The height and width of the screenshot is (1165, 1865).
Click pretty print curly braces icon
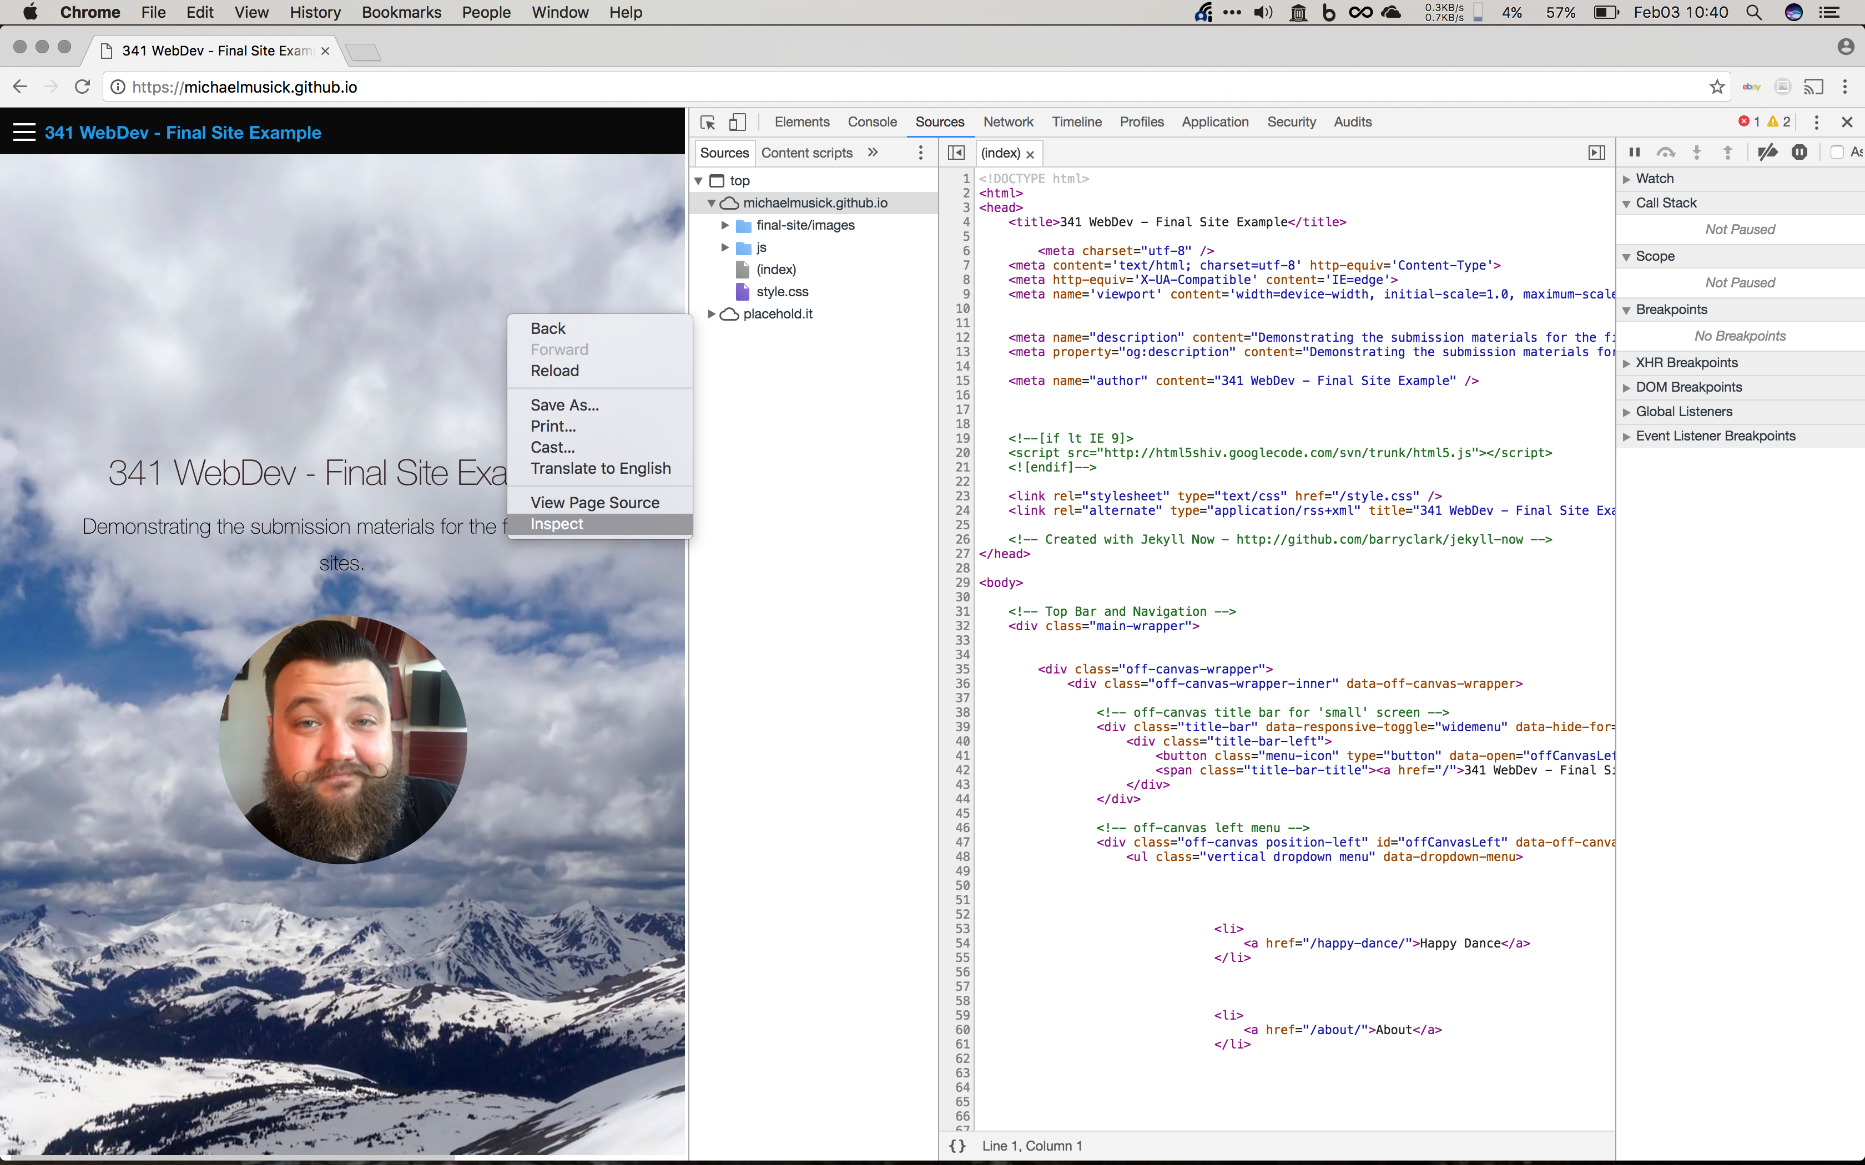coord(957,1146)
